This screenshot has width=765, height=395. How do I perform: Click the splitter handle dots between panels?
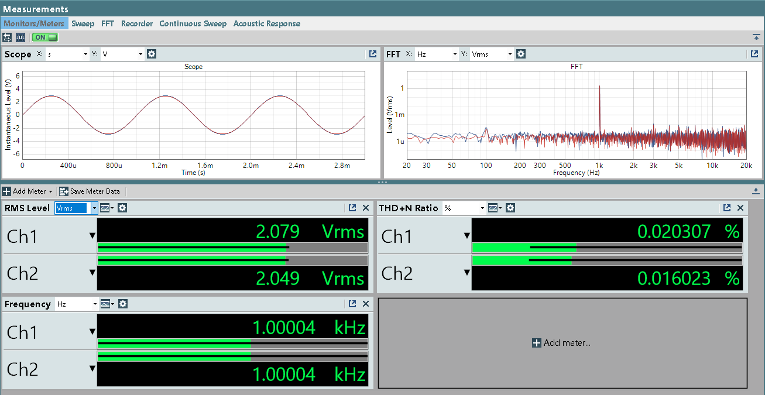click(382, 182)
